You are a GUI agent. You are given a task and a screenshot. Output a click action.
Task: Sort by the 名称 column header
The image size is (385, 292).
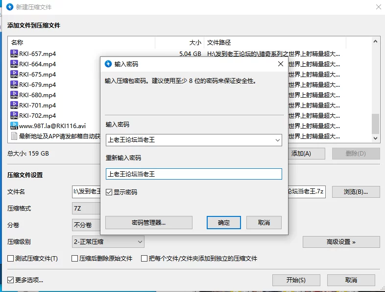81,43
